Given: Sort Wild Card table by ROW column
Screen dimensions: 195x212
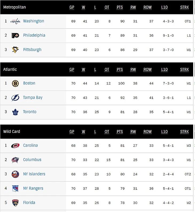Looking at the screenshot, I should coord(147,132).
